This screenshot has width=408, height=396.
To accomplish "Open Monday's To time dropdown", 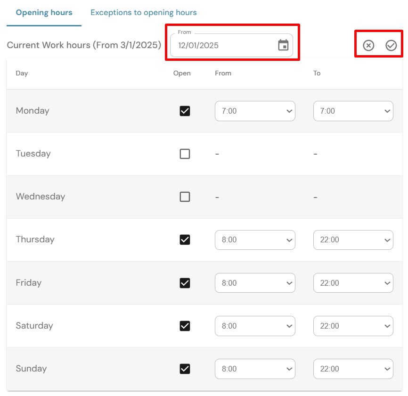I will click(353, 111).
